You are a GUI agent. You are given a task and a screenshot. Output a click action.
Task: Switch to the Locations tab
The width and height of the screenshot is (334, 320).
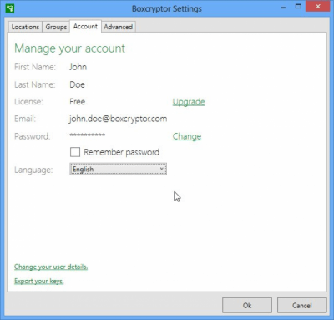(25, 27)
